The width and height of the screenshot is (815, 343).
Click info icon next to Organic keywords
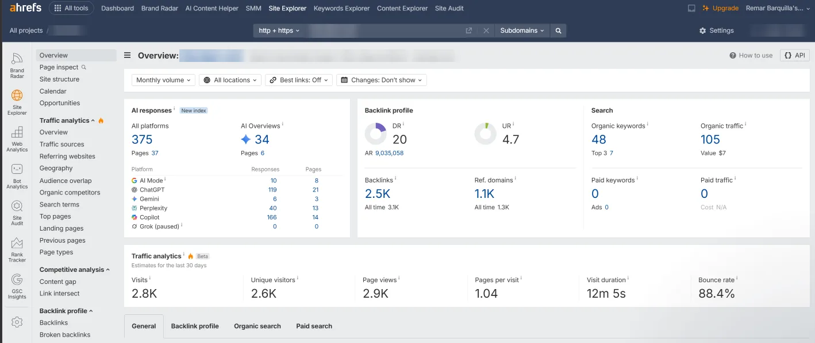[648, 124]
